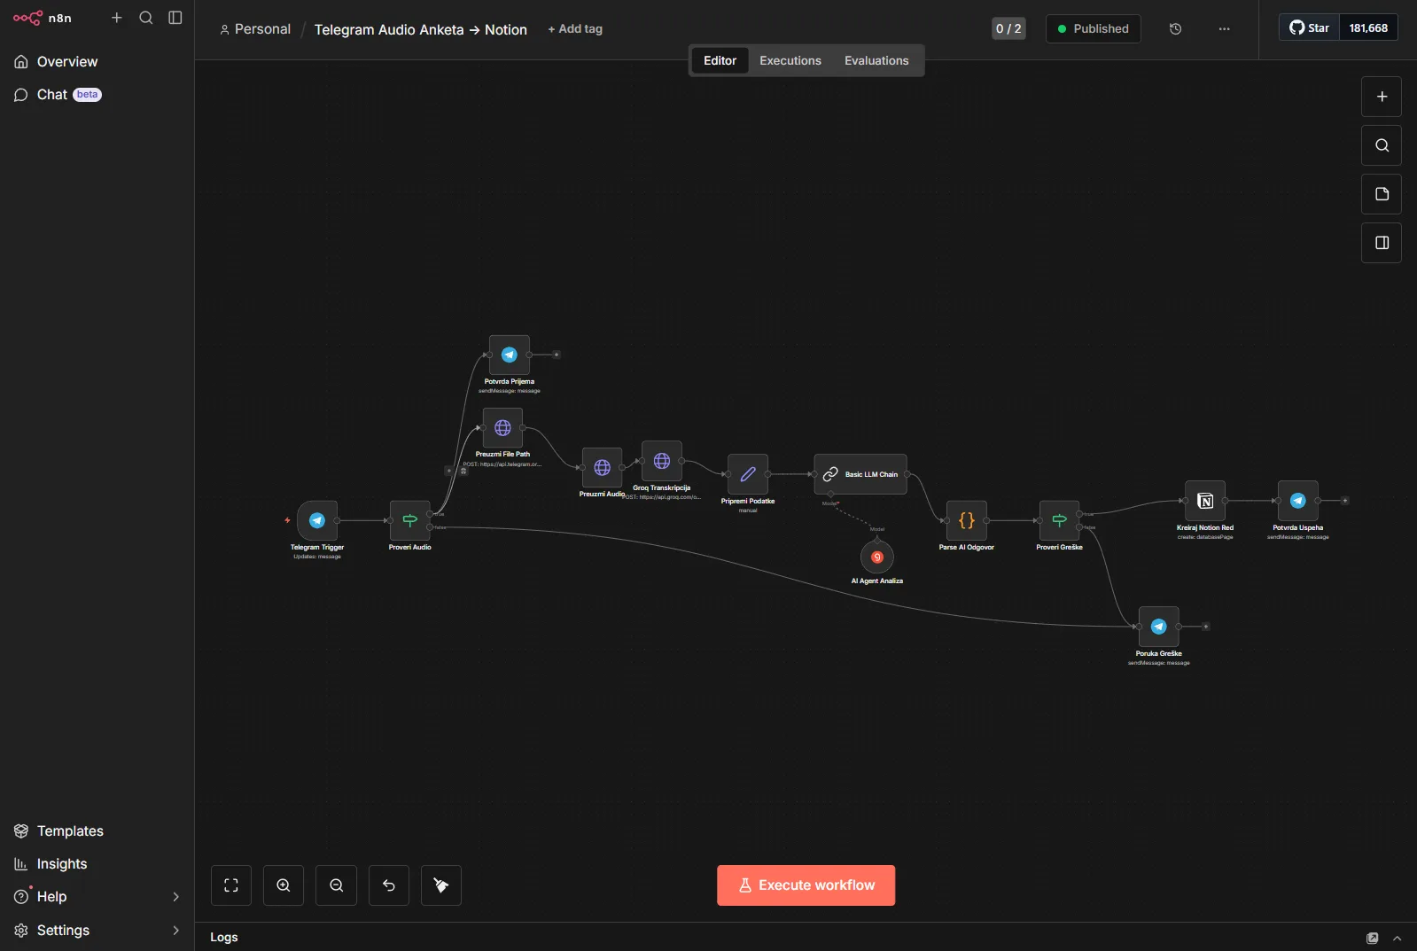
Task: Toggle the left sidebar collapse icon
Action: coord(175,18)
